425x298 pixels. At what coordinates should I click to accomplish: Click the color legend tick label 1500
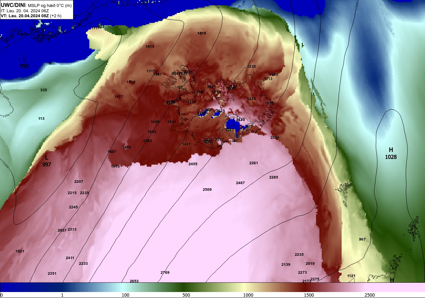309,295
